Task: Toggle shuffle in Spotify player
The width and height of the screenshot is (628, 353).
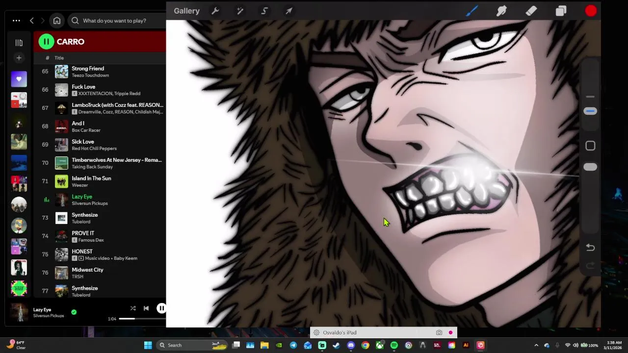Action: pos(133,308)
